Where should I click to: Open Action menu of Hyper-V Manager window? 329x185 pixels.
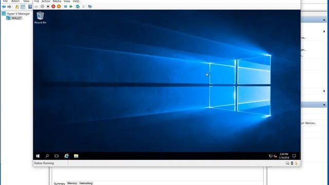(x=15, y=1)
